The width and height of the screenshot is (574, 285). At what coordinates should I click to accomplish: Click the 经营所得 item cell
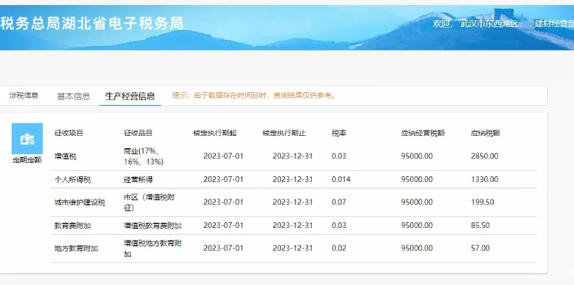(x=138, y=180)
